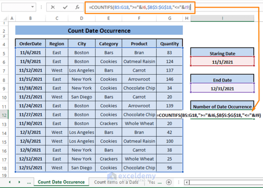Select the Count Date Occurence sheet tab
The width and height of the screenshot is (263, 188).
[x=61, y=182]
